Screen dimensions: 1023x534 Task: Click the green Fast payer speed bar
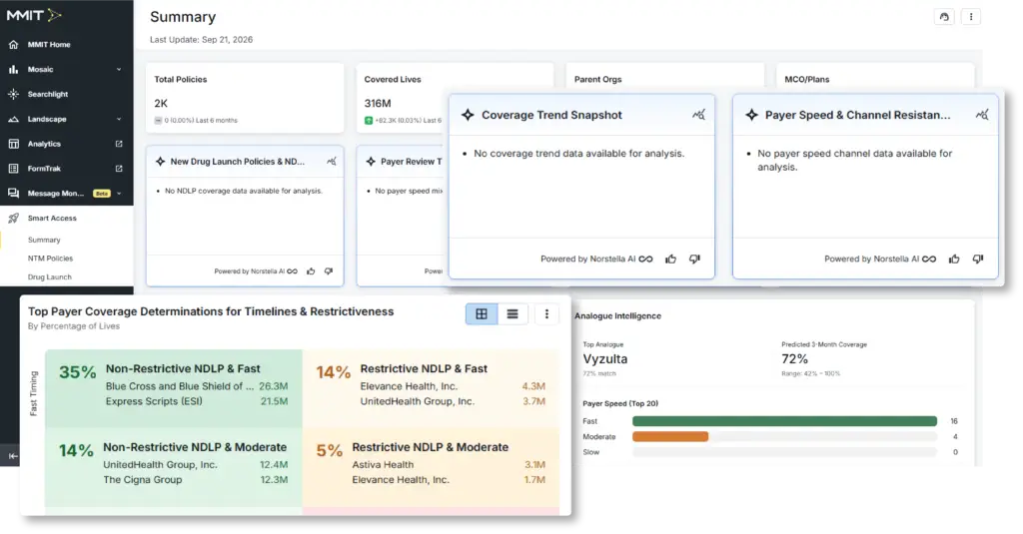(x=784, y=421)
